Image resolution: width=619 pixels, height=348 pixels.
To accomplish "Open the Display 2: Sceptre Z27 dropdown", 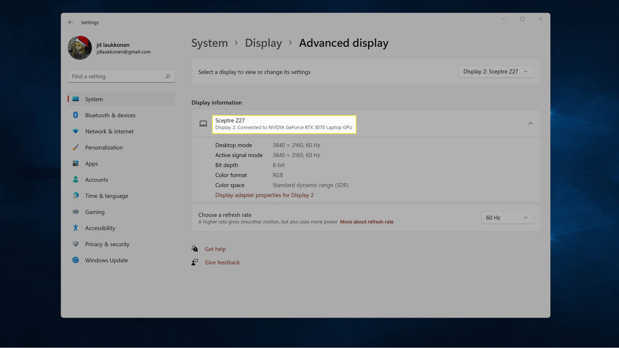I will (x=496, y=71).
